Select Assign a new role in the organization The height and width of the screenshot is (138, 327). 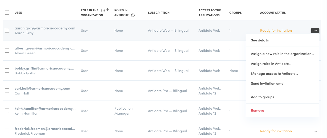(x=282, y=54)
